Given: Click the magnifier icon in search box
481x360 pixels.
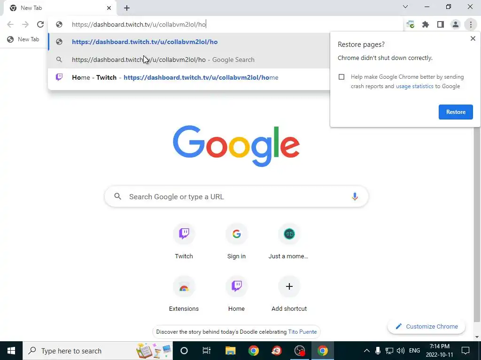Looking at the screenshot, I should 118,196.
